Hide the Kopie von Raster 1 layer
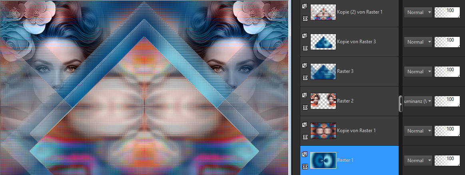This screenshot has width=465, height=175. [x=305, y=137]
